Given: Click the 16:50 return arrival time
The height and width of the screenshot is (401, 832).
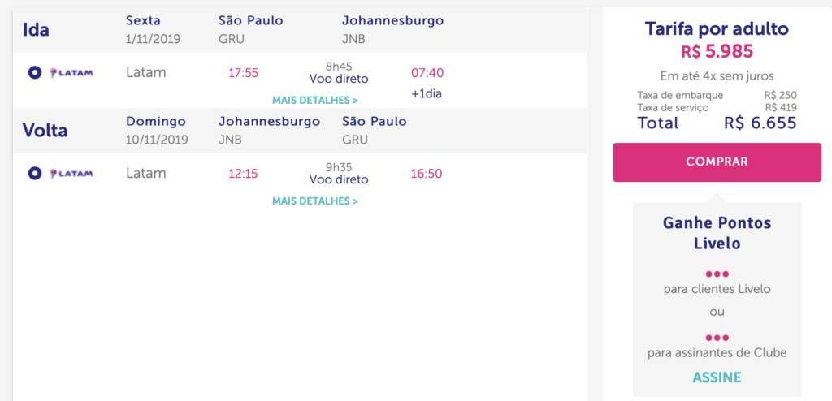Looking at the screenshot, I should (x=426, y=174).
